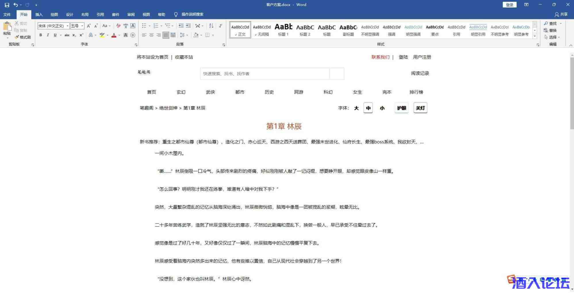
Task: Open the font name dropdown
Action: (x=68, y=26)
